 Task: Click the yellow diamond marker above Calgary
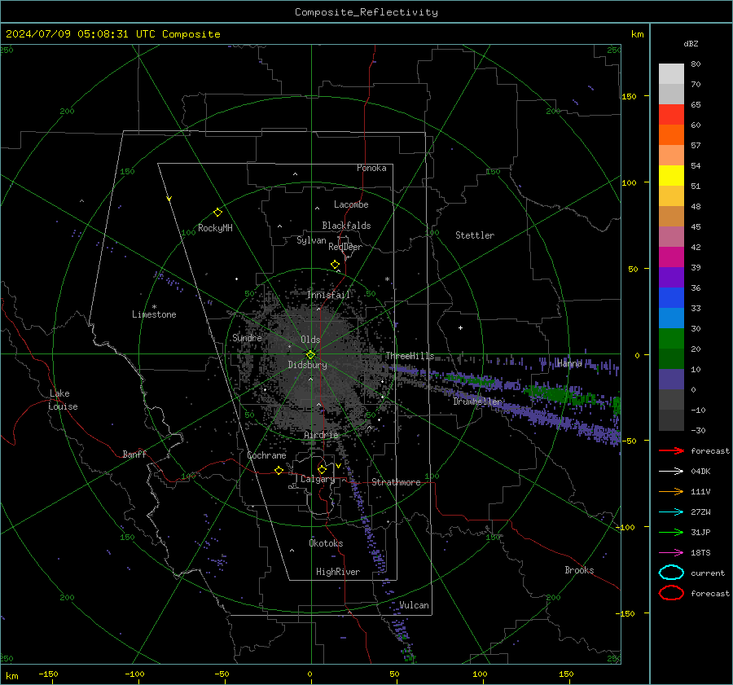pos(322,469)
